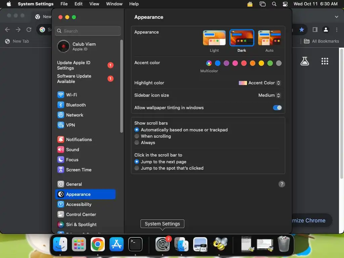Open Chrome profile avatar button
344x258 pixels.
click(x=326, y=30)
